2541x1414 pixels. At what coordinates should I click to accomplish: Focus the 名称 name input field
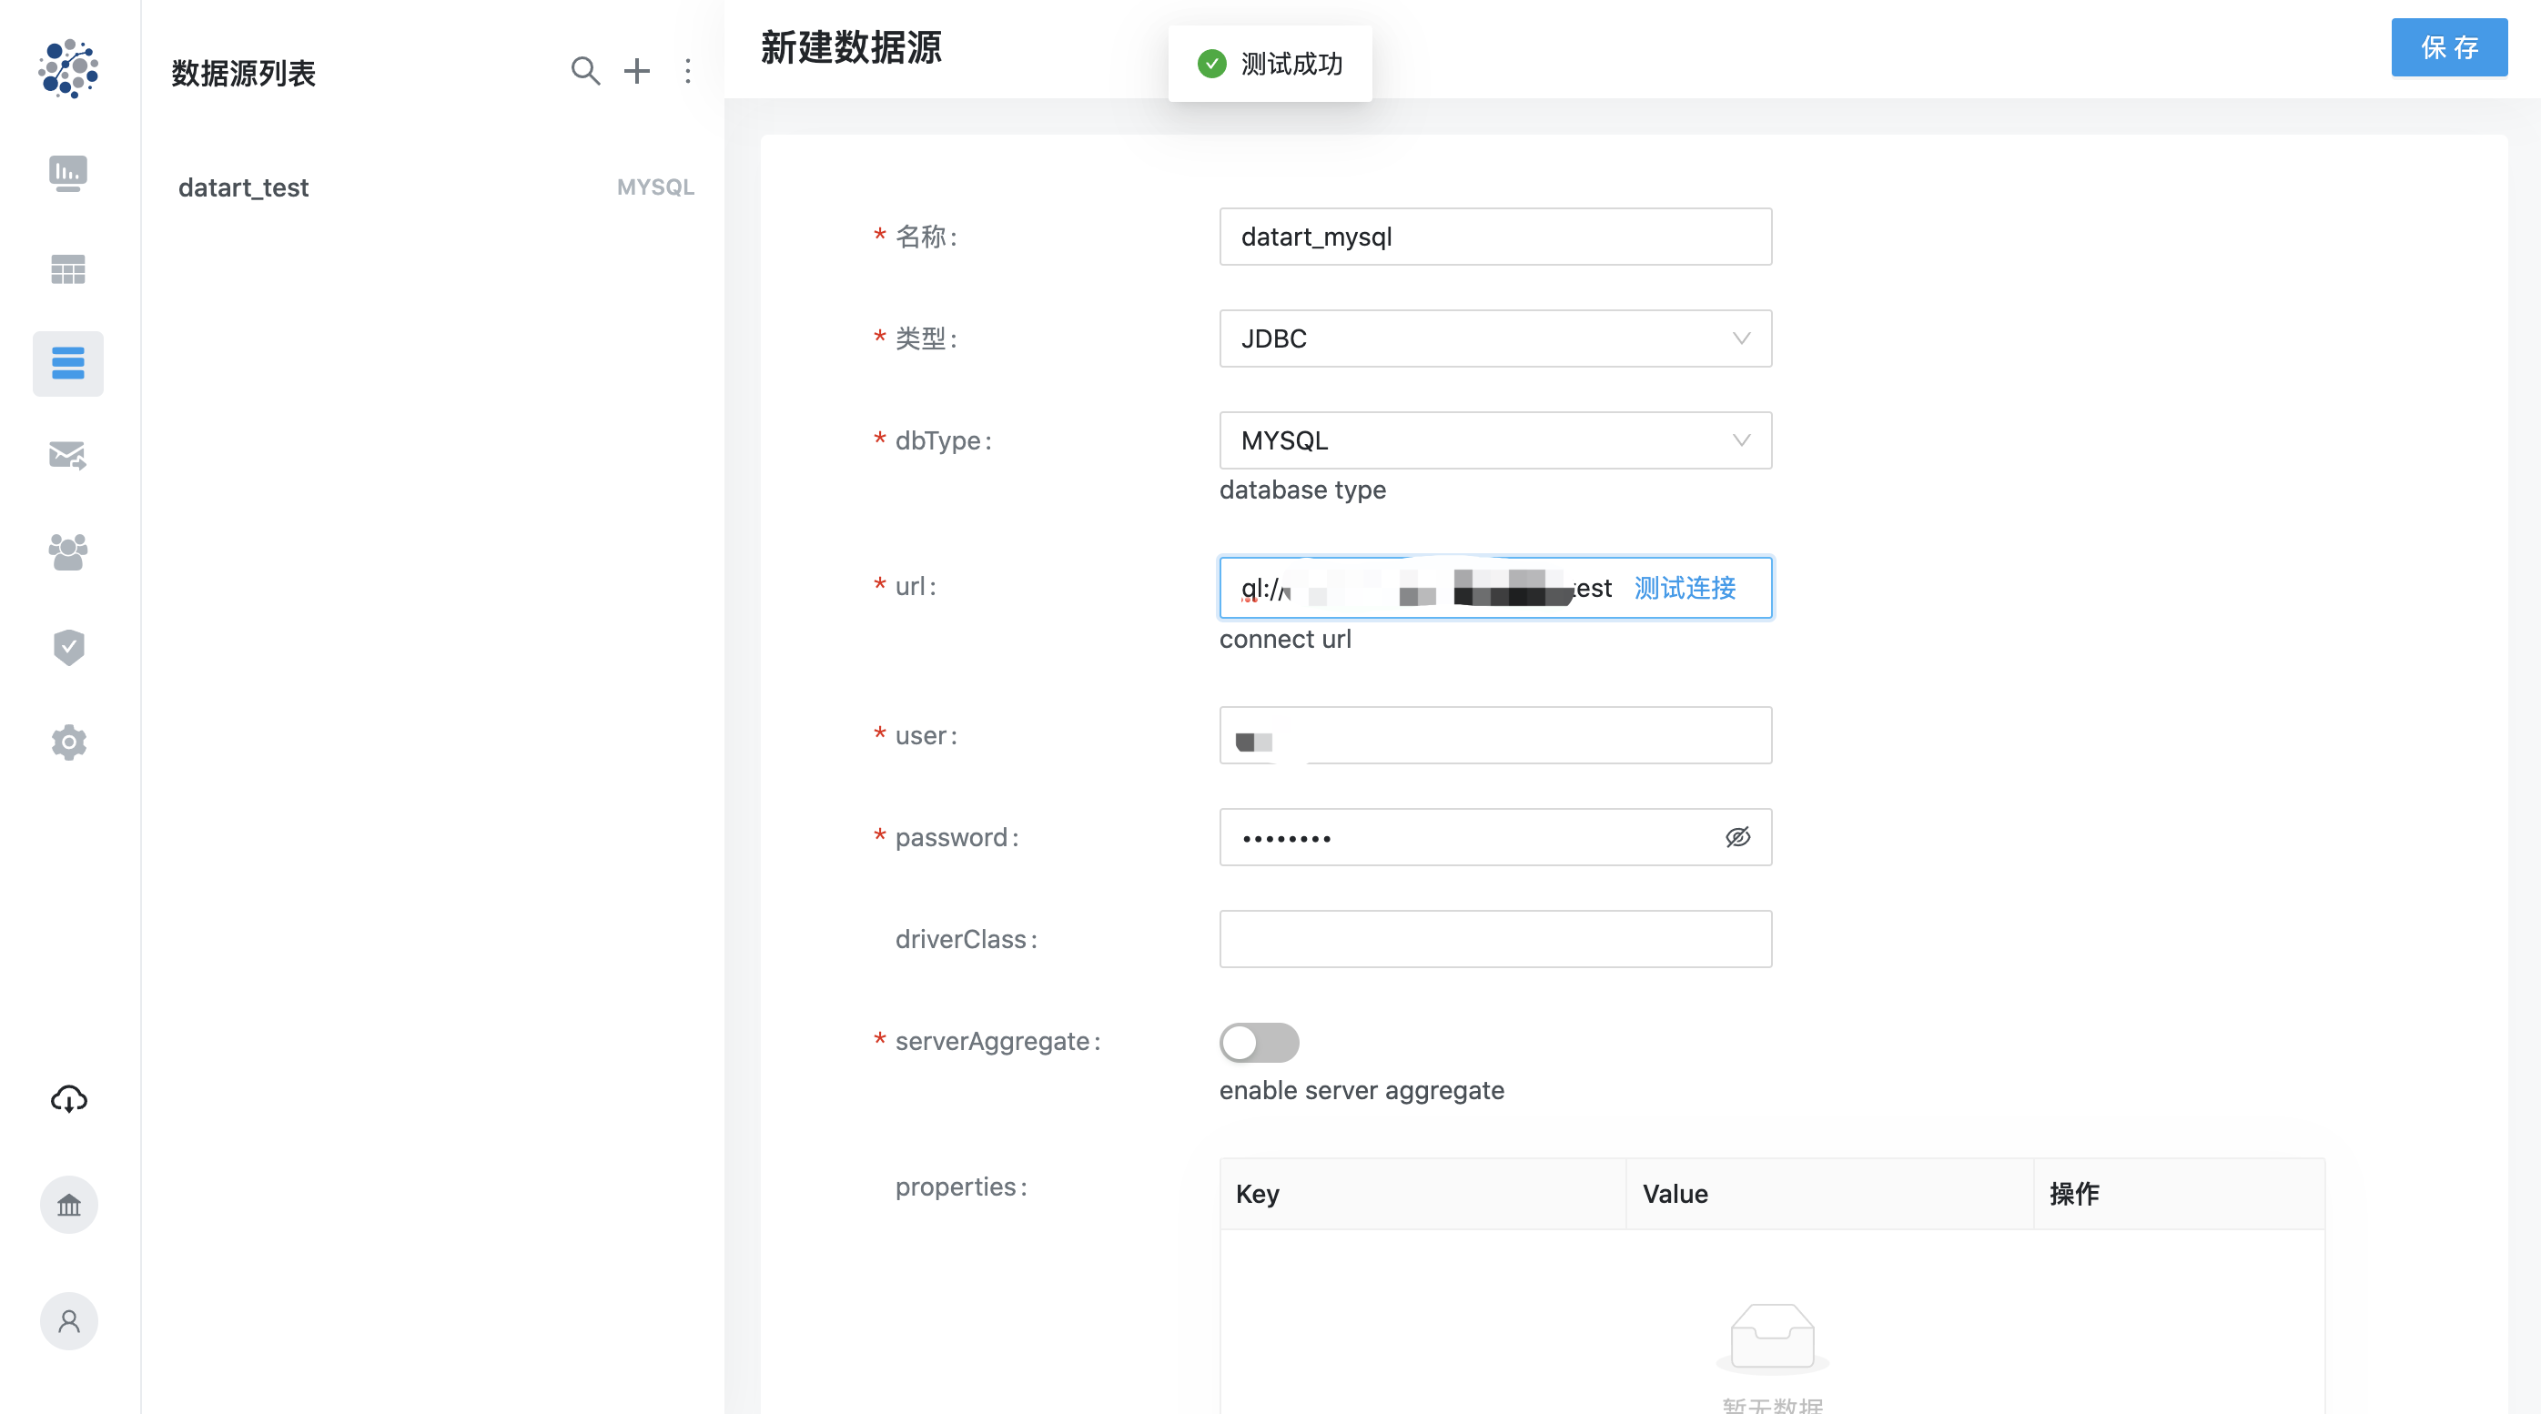coord(1495,237)
